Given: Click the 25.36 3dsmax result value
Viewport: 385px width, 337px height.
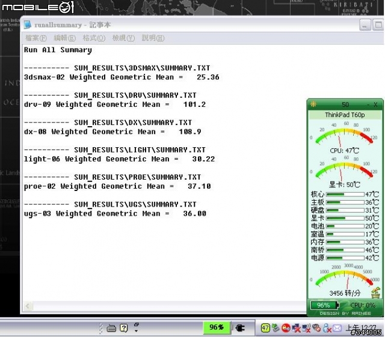Looking at the screenshot, I should 208,77.
